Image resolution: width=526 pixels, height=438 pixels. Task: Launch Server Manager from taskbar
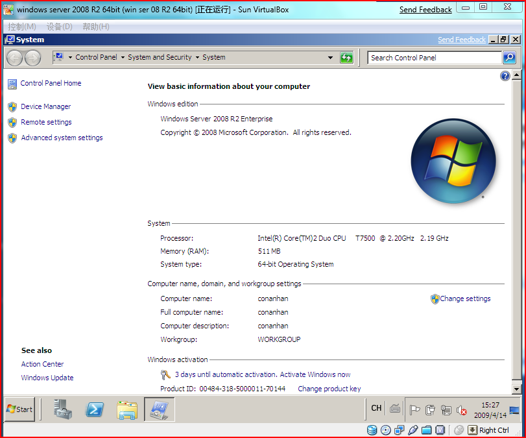pyautogui.click(x=62, y=409)
